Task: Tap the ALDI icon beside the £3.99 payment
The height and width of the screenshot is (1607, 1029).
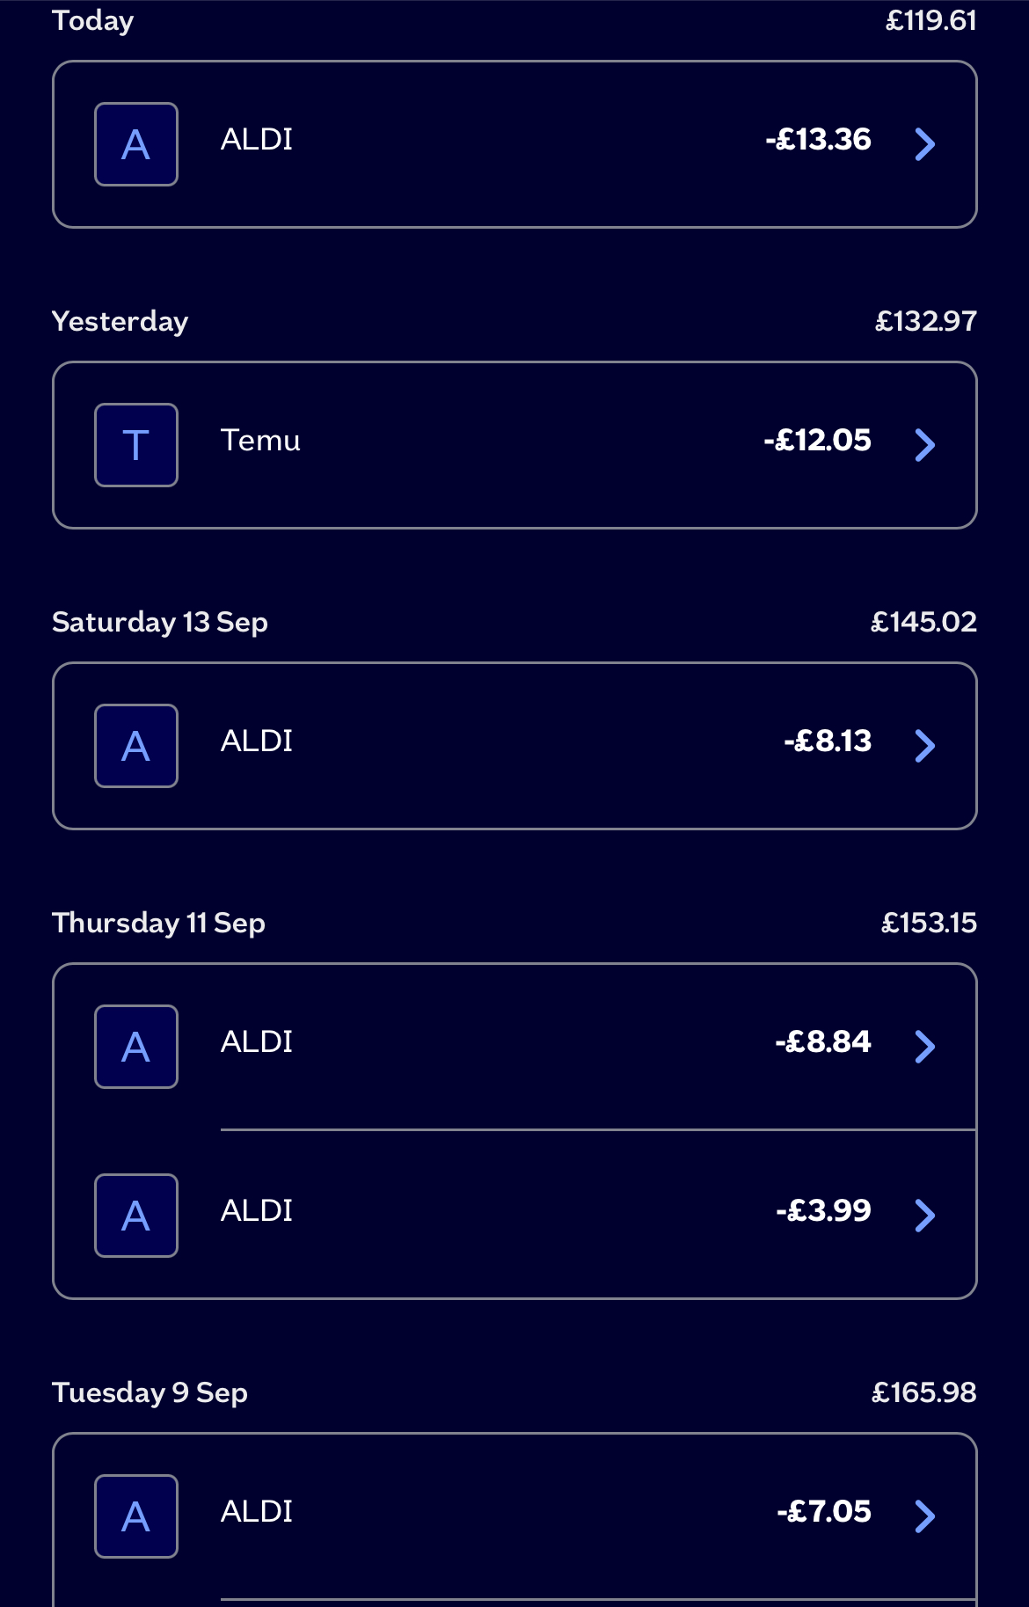Action: (x=136, y=1216)
